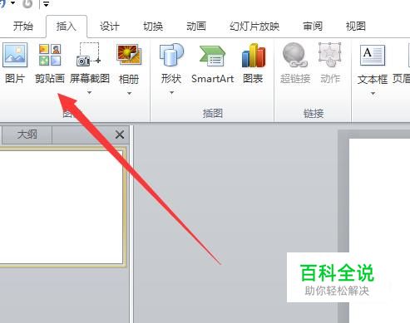This screenshot has width=410, height=323.
Task: Open the Slide Show (幻灯片放映) tab
Action: pyautogui.click(x=254, y=27)
